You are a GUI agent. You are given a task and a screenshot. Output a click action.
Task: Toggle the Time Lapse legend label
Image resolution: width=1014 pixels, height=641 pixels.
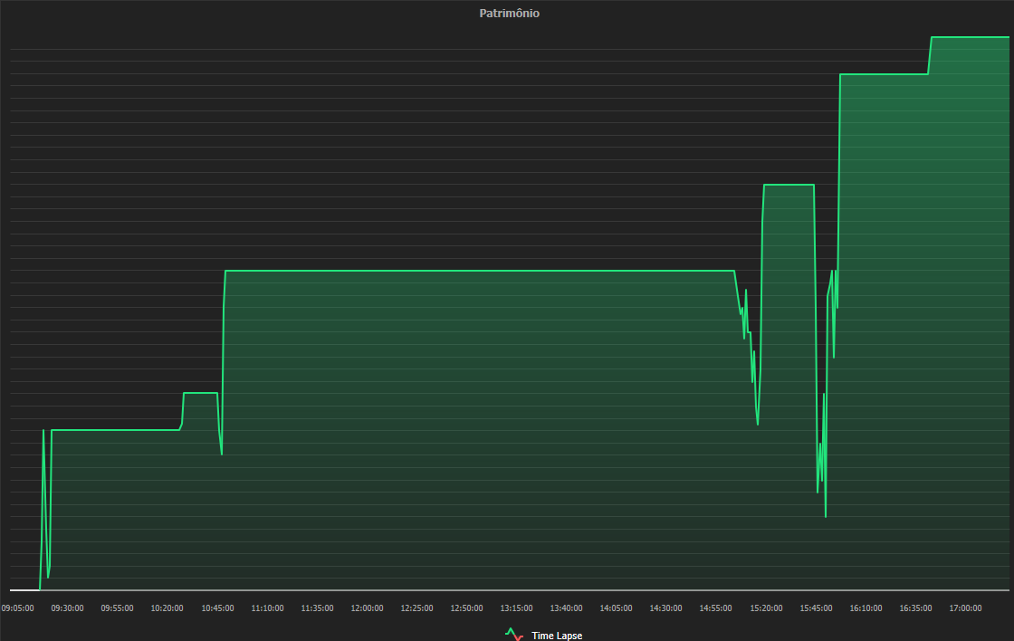pos(557,636)
